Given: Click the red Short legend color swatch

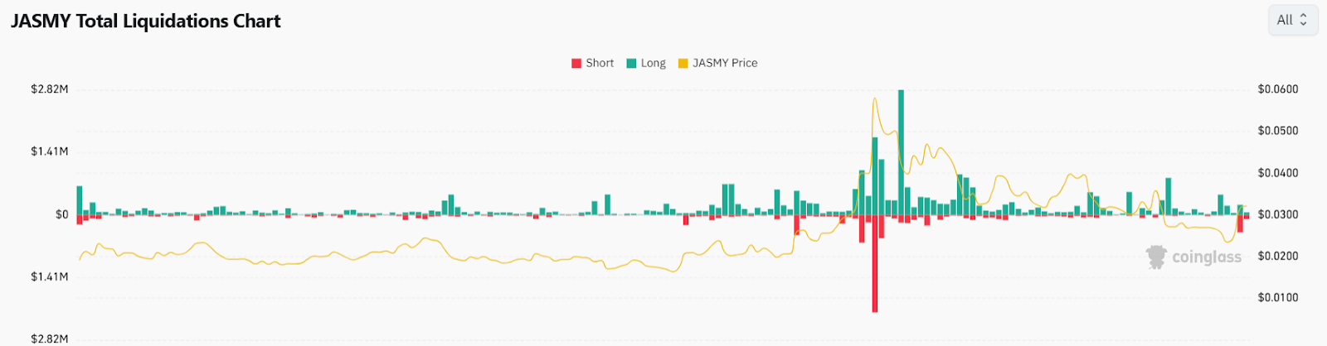Looking at the screenshot, I should click(x=576, y=64).
